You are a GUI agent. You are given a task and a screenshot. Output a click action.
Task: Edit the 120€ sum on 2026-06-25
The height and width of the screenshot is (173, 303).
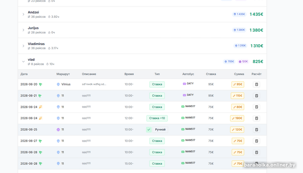pyautogui.click(x=237, y=129)
